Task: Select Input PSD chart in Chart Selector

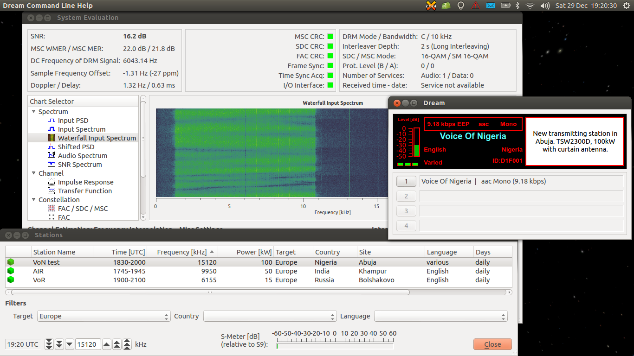Action: (x=73, y=121)
